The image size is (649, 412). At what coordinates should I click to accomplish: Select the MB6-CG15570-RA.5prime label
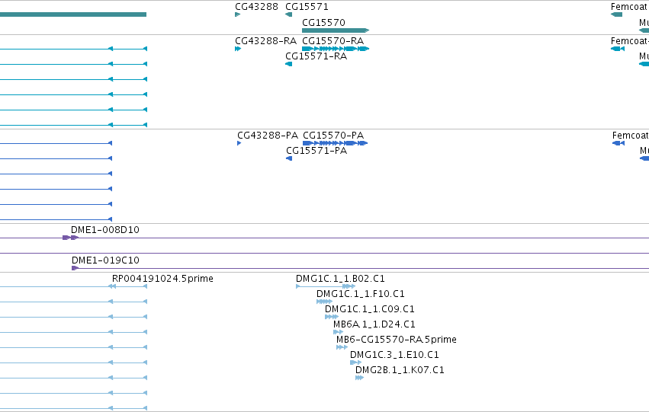click(x=397, y=340)
